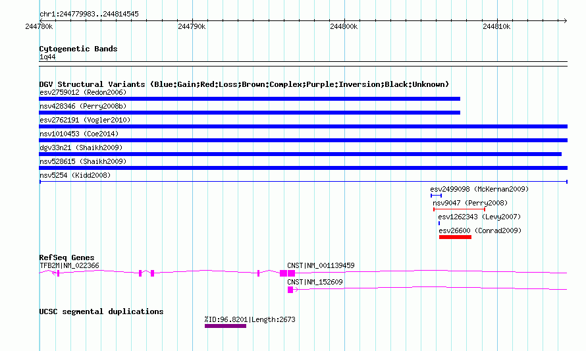Viewport: 586px width, 351px height.
Task: Click the label nsv528615 (Shaikh2009)
Action: coord(83,161)
